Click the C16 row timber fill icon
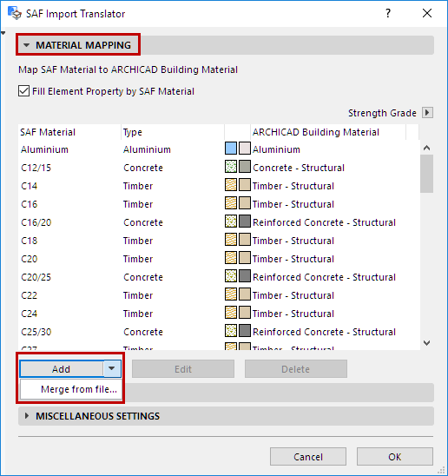 click(x=231, y=203)
